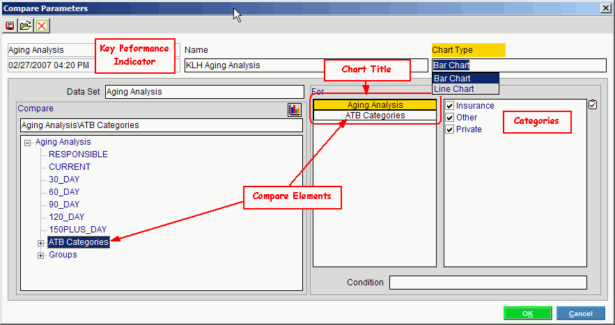Viewport: 615px width, 325px height.
Task: Click the red X delete toolbar icon
Action: [x=42, y=26]
